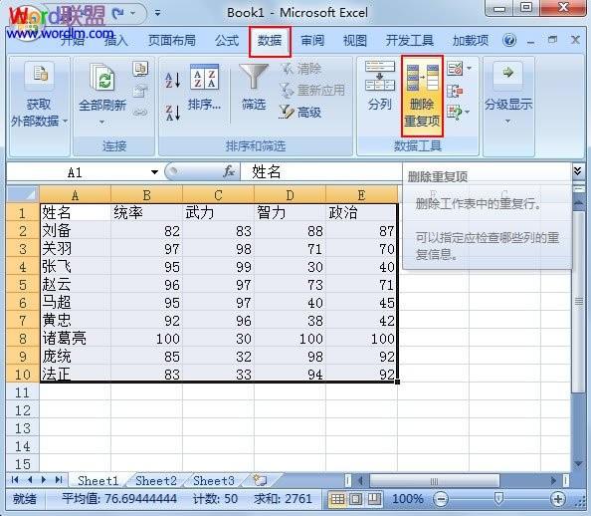Screen dimensions: 591x516
Task: Open the Excel Help question mark icon
Action: [x=509, y=40]
